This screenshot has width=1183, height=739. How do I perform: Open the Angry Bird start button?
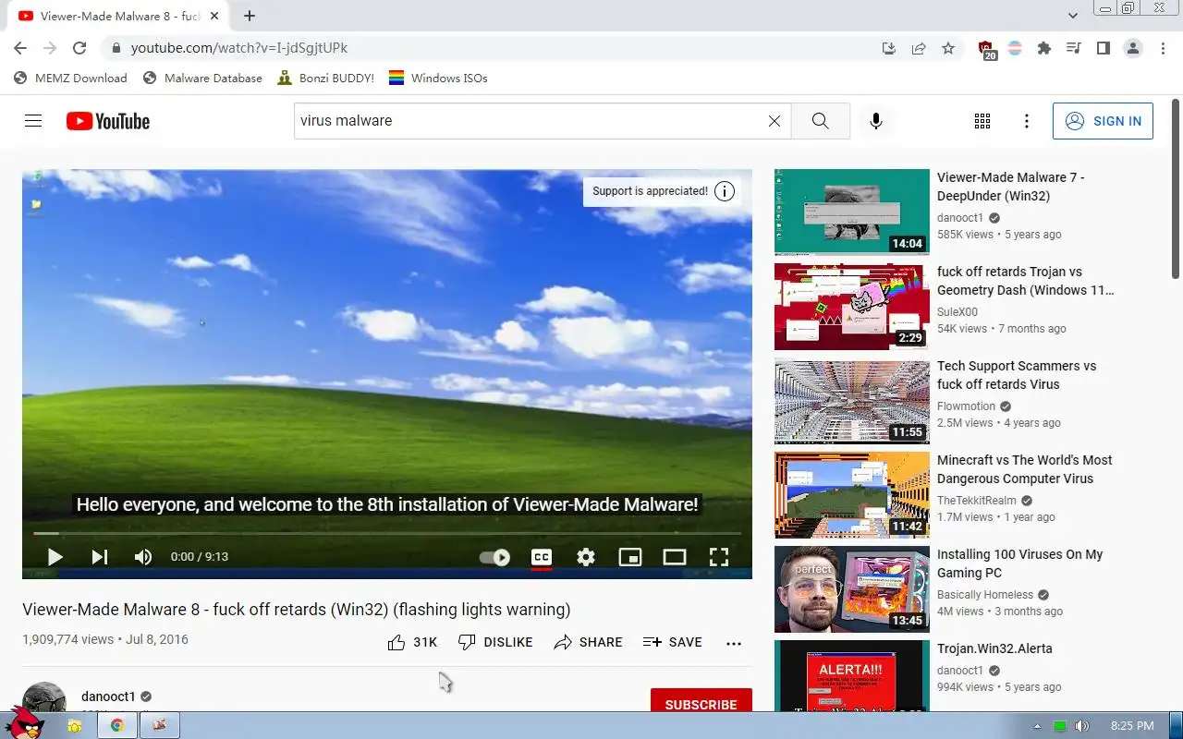(26, 721)
